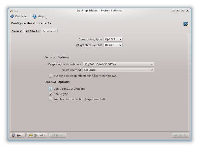This screenshot has width=199, height=148.
Task: Click the Help button at bottom left
Action: 18,135
